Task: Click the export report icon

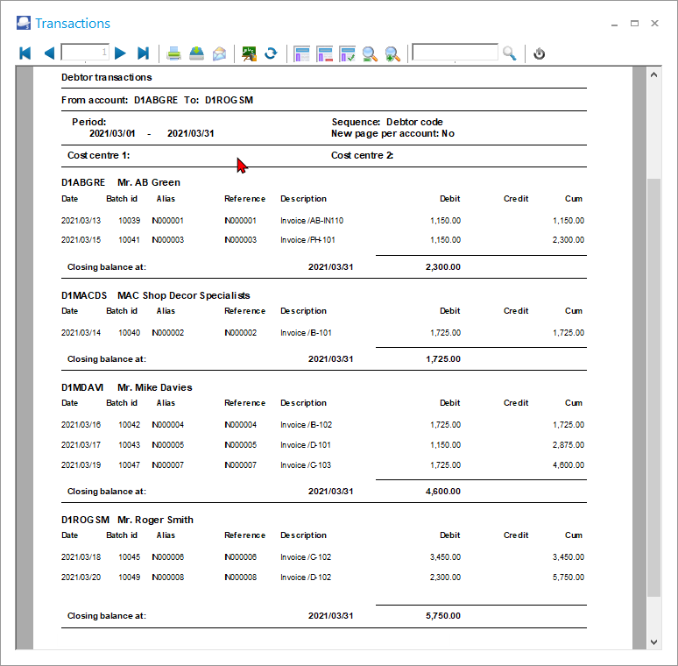Action: pos(197,53)
